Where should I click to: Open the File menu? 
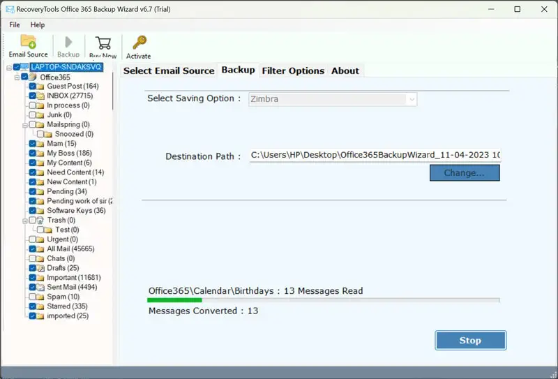point(15,24)
